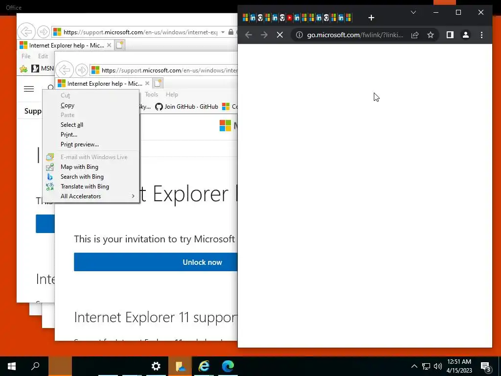
Task: Close the tab in the rear IE window
Action: [109, 46]
